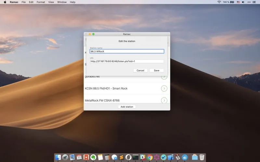Open Google Chrome icon in dock
The image size is (260, 162).
click(149, 157)
